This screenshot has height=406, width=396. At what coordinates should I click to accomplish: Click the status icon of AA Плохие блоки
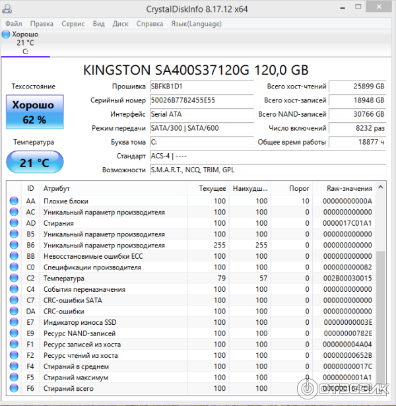point(14,201)
